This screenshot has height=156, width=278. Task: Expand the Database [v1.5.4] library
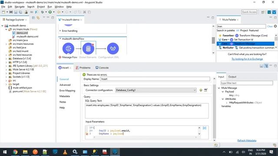[x=6, y=58]
